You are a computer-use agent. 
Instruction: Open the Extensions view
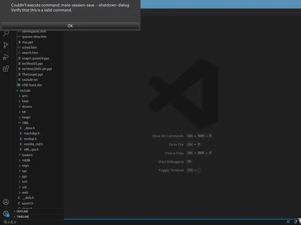pos(6,69)
